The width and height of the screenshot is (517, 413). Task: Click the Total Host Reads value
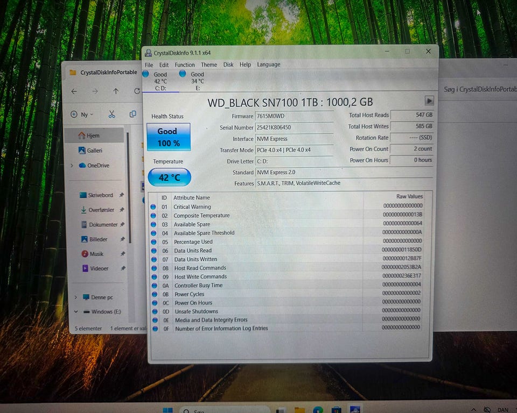tap(412, 115)
